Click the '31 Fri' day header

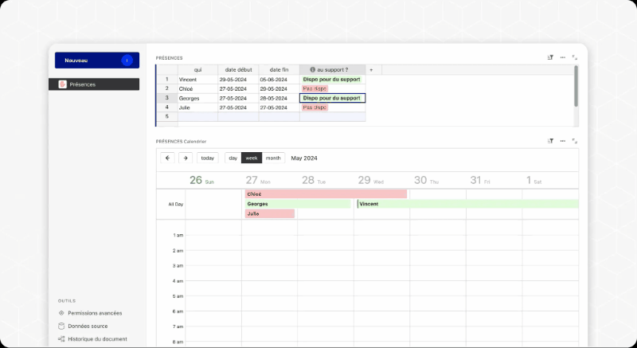click(480, 180)
